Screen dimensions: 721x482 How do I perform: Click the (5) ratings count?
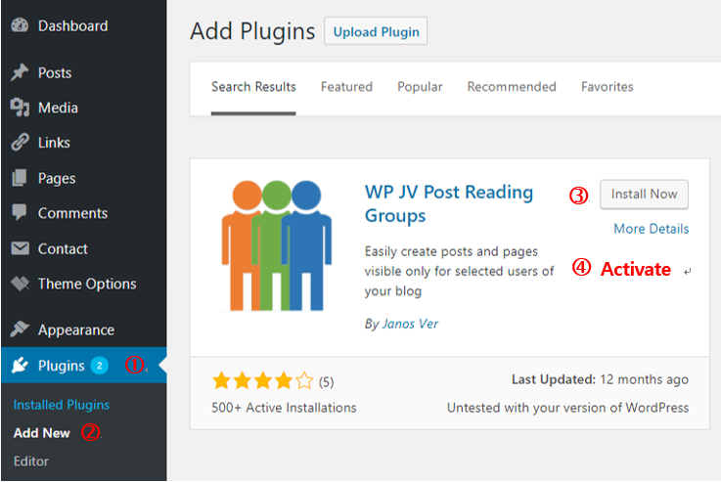coord(326,382)
